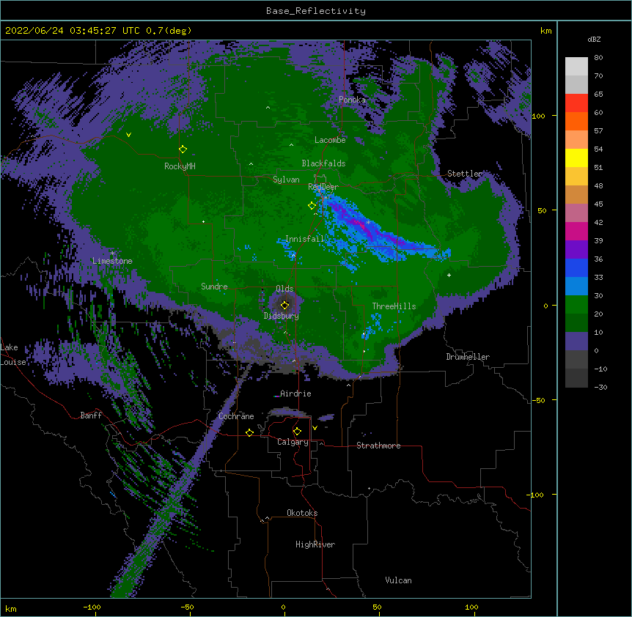
Task: Click the Calgary city label
Action: [x=293, y=442]
